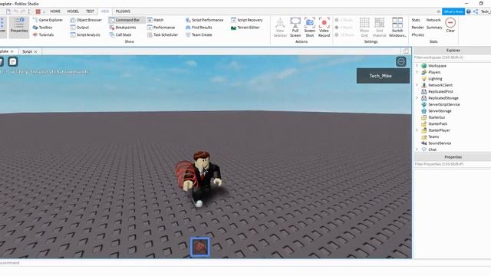This screenshot has width=491, height=276.
Task: Open the in-game chat window icon
Action: (x=13, y=61)
